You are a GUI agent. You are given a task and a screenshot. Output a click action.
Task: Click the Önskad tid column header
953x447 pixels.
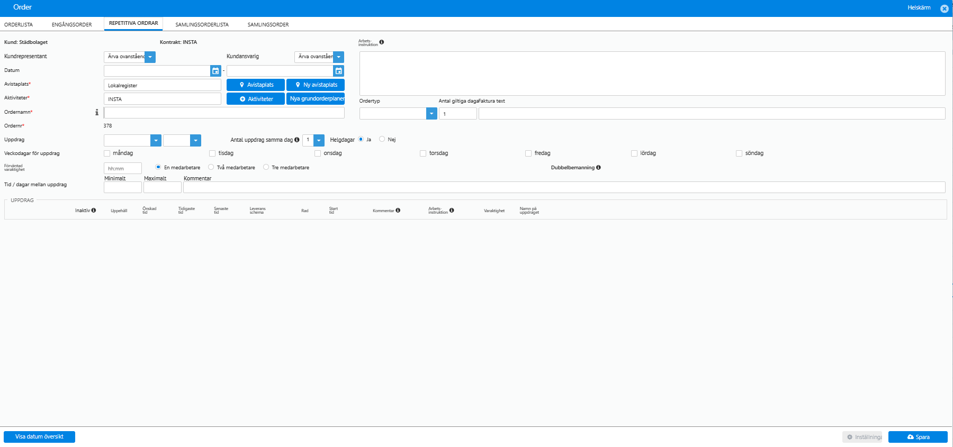(149, 211)
